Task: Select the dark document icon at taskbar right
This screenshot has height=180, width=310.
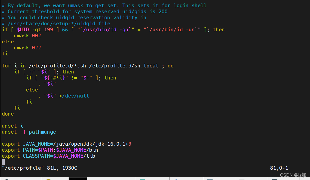Action: pos(275,179)
